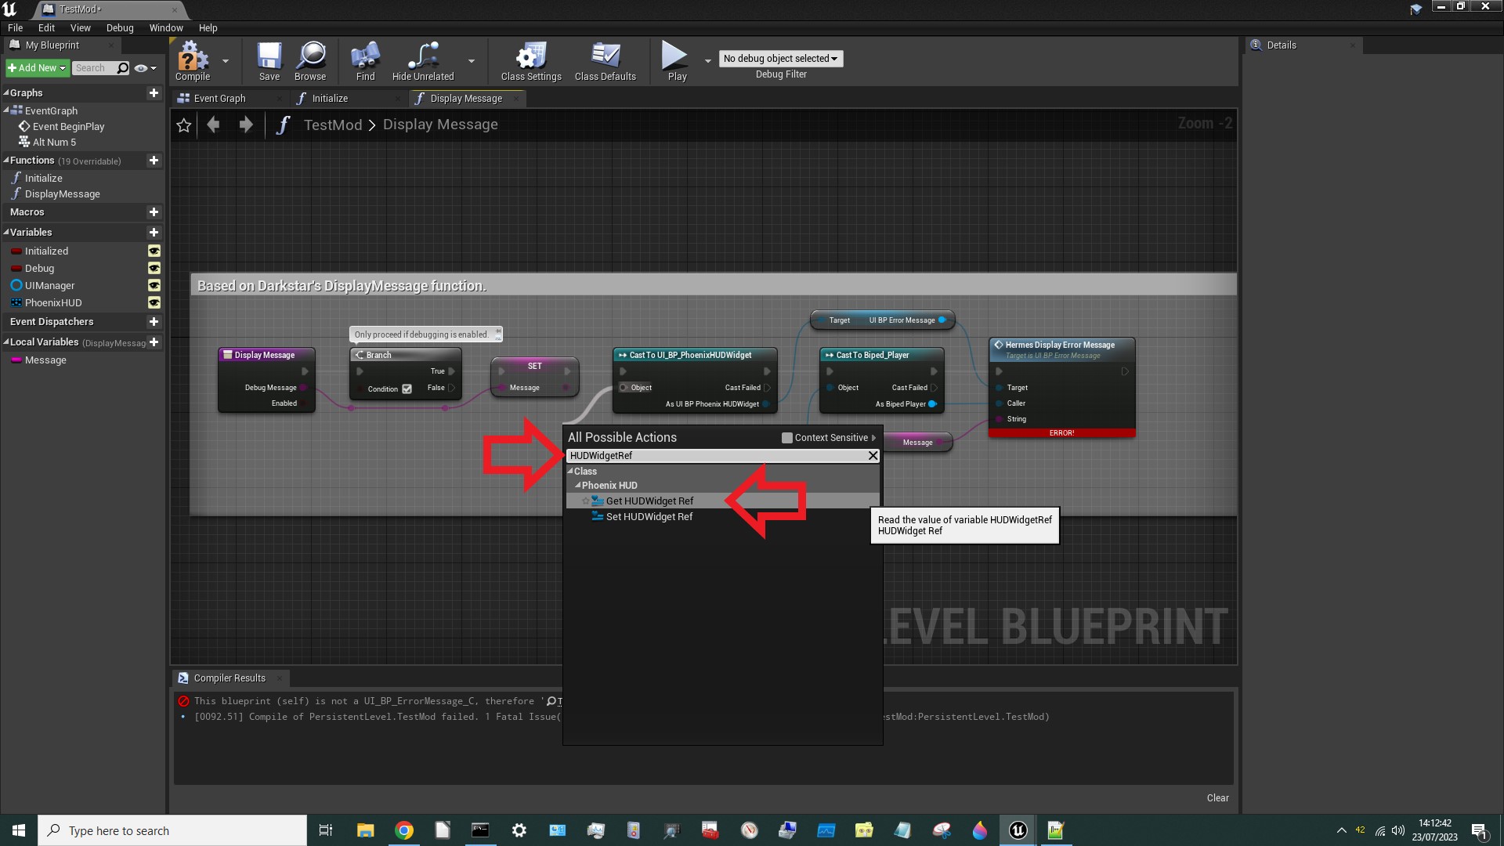Collapse the Phoenix HUD category
The height and width of the screenshot is (846, 1504).
pyautogui.click(x=578, y=486)
